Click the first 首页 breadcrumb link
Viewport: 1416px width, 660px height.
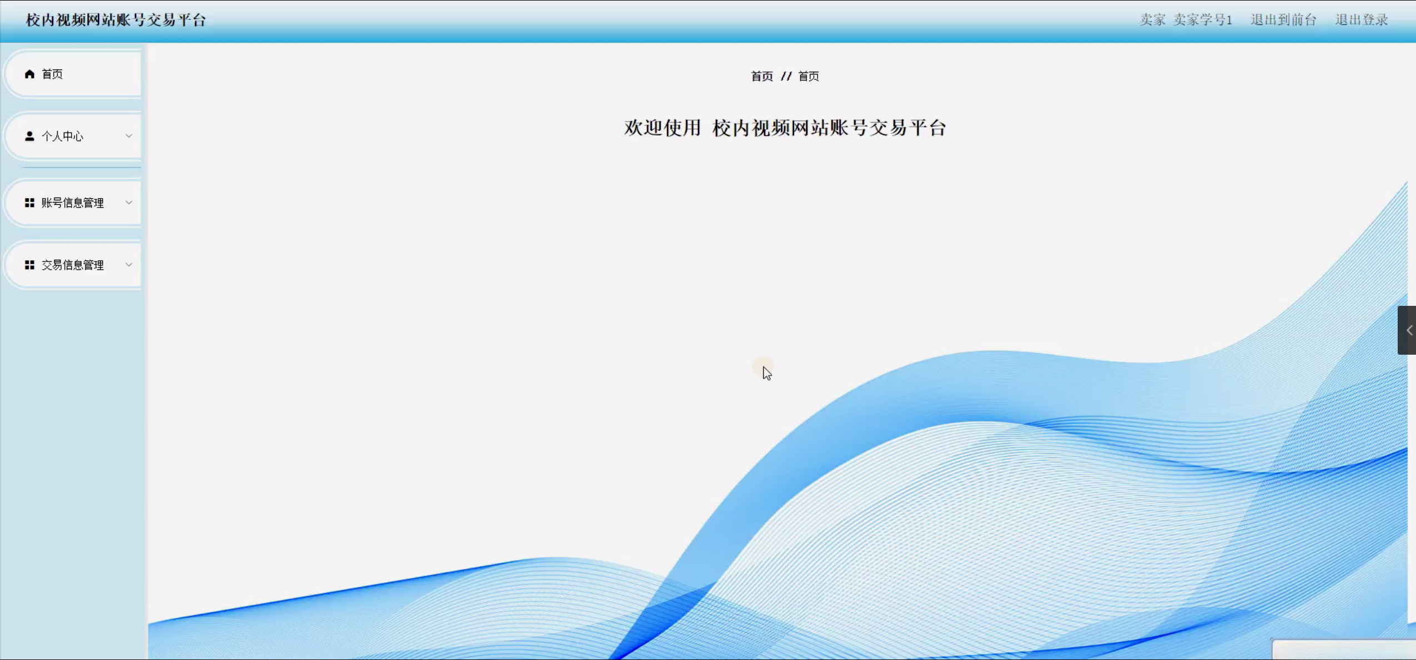pos(762,76)
